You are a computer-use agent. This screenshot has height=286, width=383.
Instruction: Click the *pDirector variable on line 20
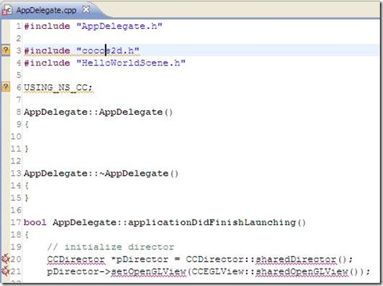click(x=139, y=259)
